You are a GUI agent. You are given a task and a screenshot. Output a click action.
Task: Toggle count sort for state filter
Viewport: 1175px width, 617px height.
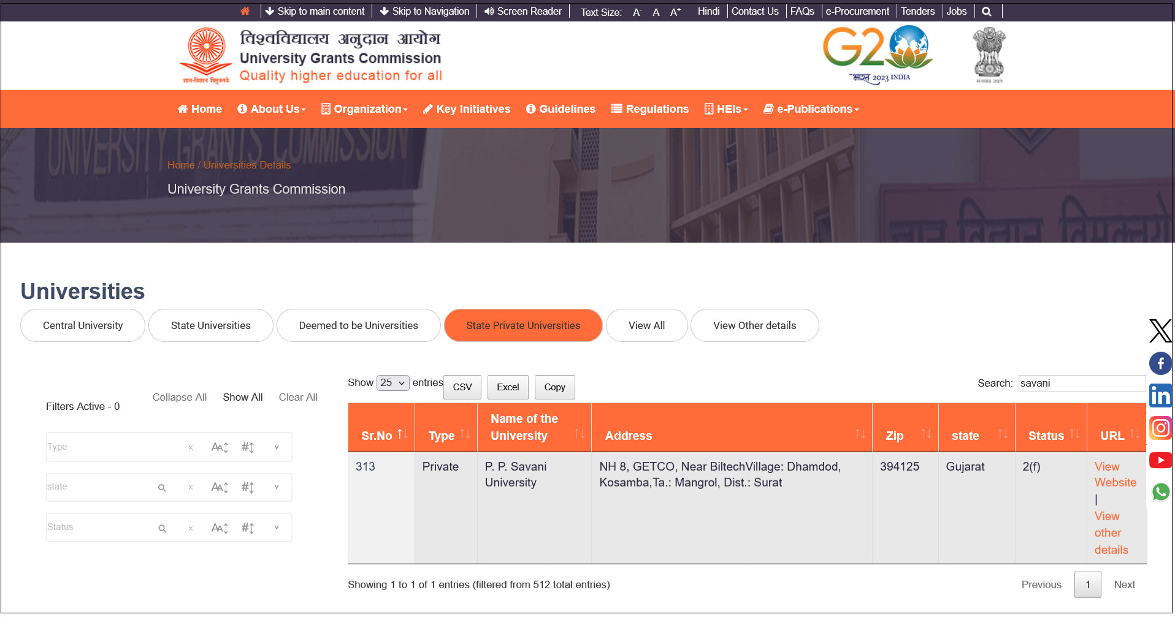[248, 487]
